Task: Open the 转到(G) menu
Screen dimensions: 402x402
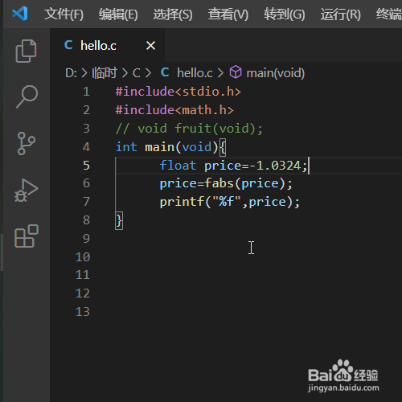Action: tap(285, 14)
